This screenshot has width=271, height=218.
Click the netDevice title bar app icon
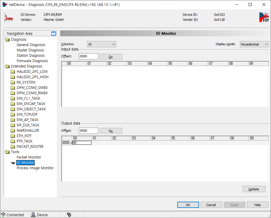pos(5,5)
